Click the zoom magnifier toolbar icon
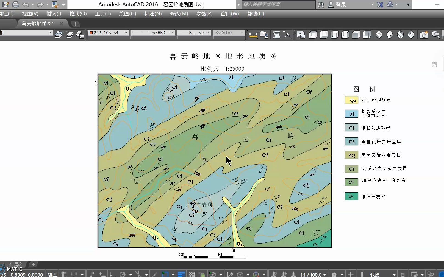The width and height of the screenshot is (444, 277). coord(436,35)
